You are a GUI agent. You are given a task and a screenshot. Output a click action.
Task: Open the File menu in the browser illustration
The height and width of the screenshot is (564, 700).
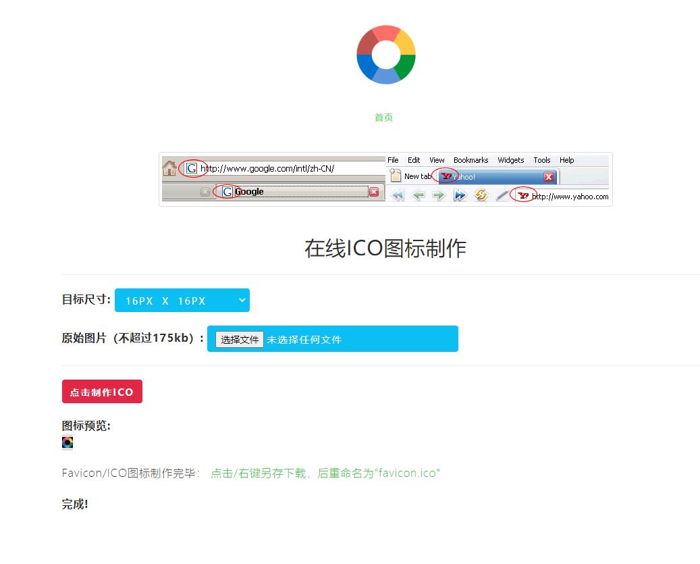pyautogui.click(x=392, y=160)
